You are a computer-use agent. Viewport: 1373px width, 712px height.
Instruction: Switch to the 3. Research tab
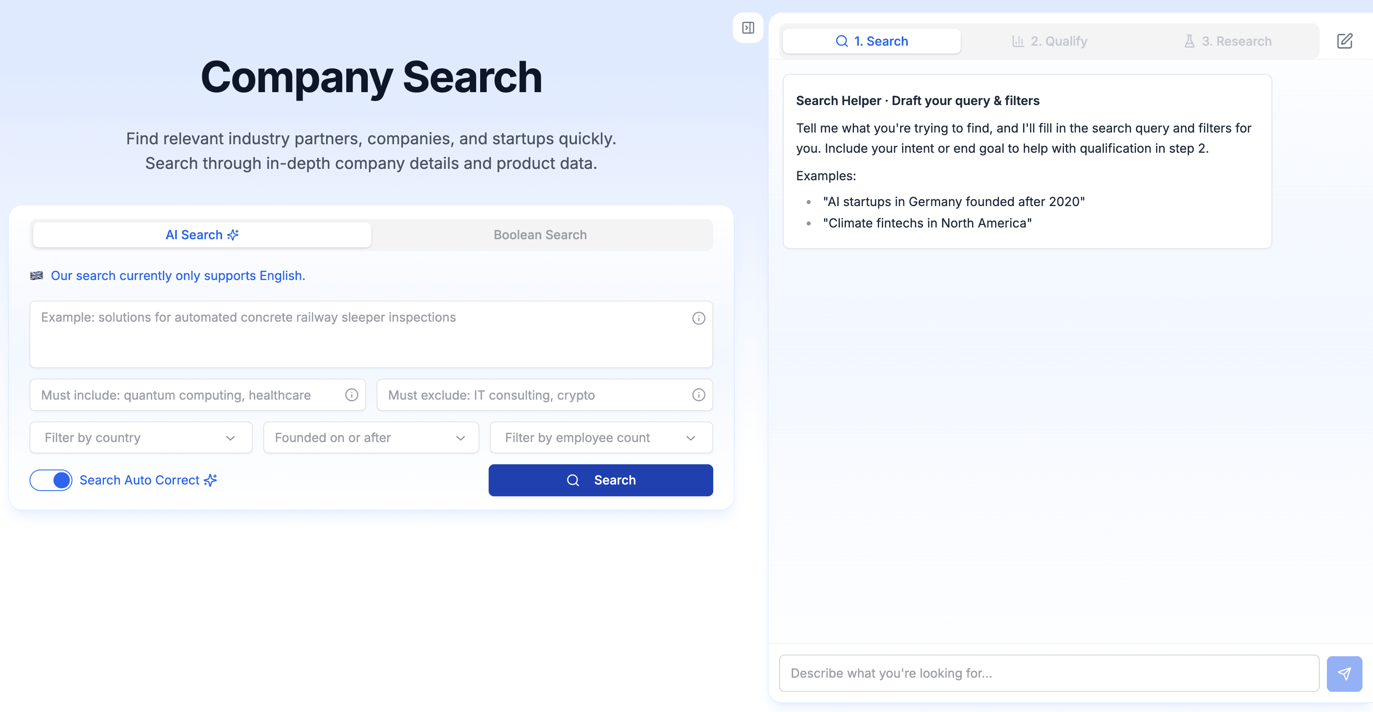pos(1229,40)
